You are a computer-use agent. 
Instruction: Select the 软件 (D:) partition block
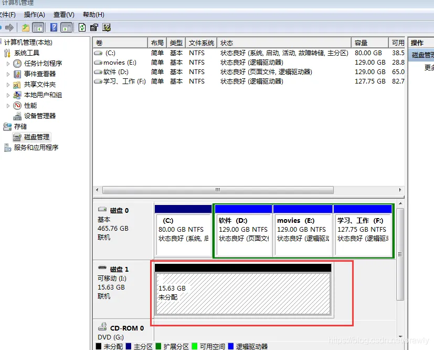point(244,231)
